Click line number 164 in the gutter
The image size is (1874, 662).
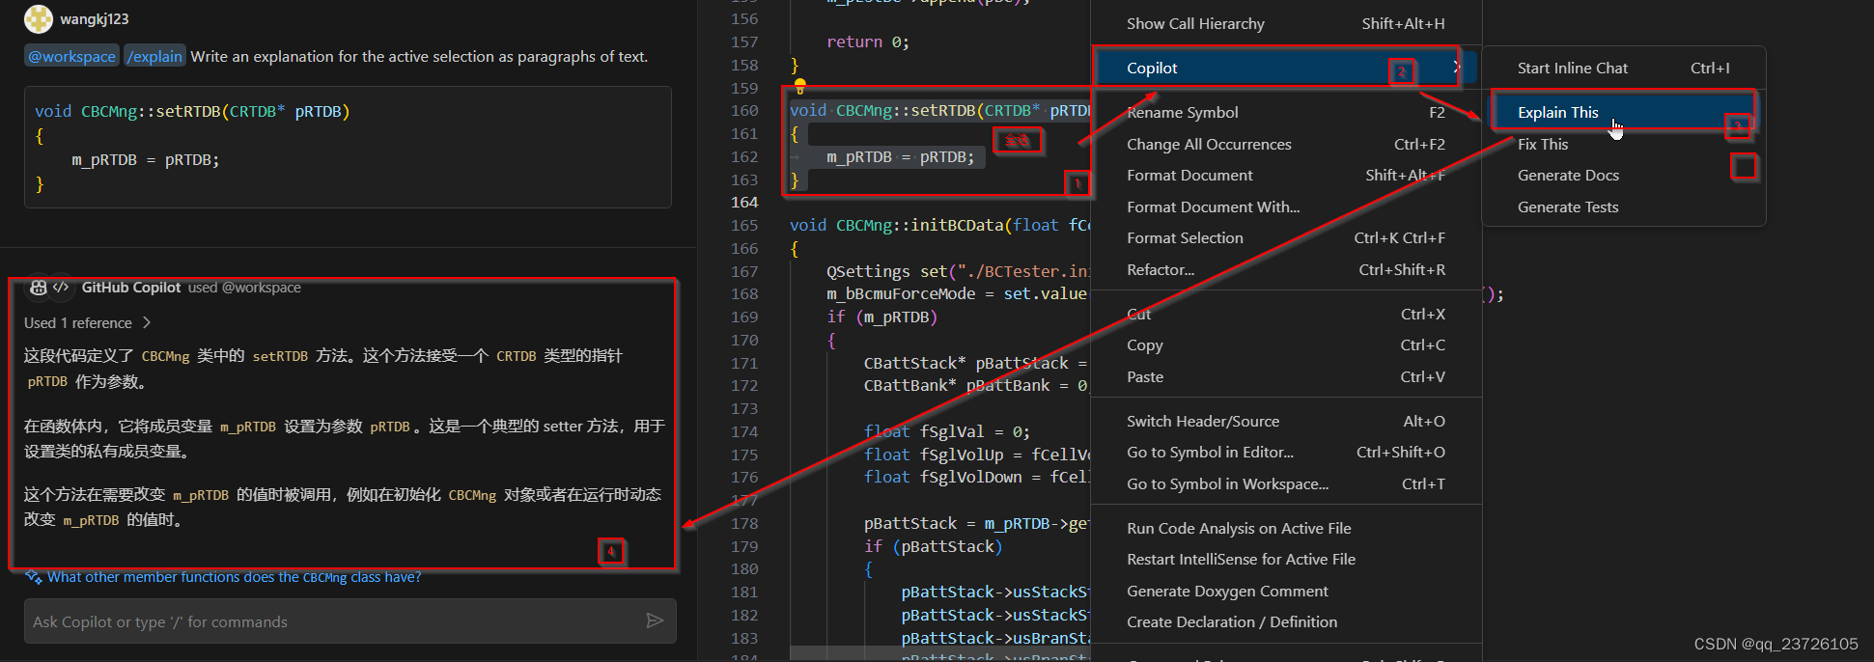[x=744, y=202]
